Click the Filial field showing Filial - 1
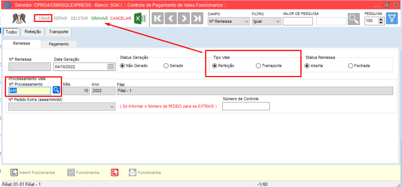Image resolution: width=402 pixels, height=187 pixels. [x=254, y=91]
